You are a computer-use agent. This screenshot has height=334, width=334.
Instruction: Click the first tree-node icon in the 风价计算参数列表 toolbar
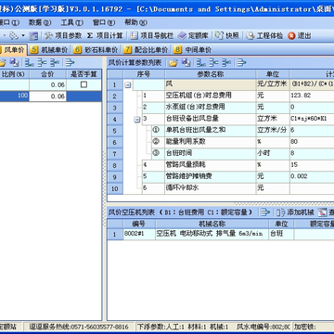tap(201, 63)
